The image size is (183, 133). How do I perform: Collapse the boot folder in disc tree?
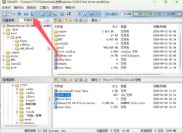[x=4, y=33]
